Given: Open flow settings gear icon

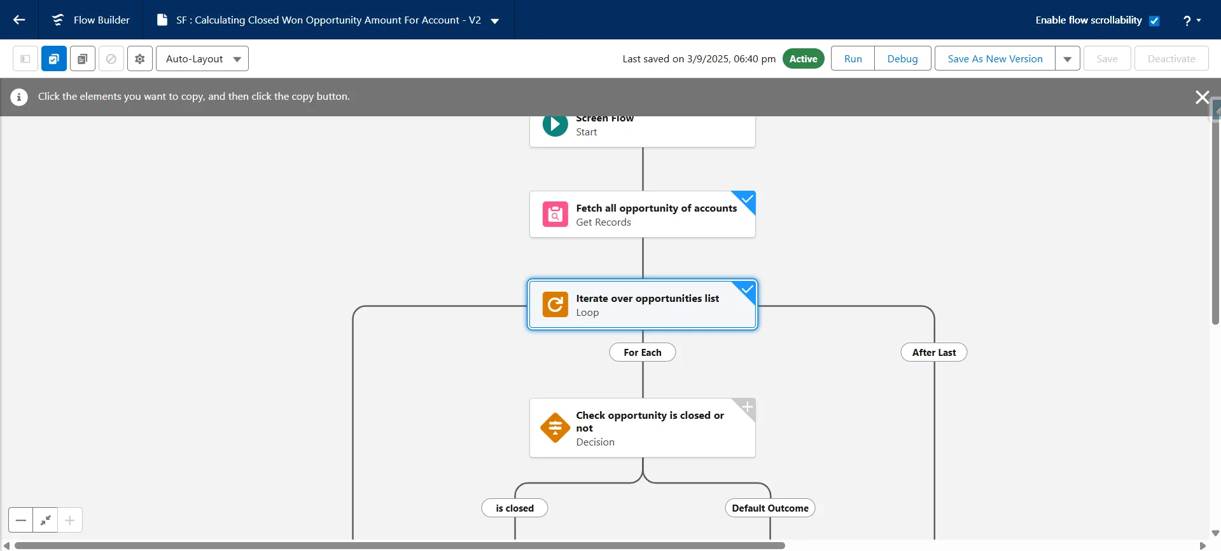Looking at the screenshot, I should pos(140,58).
